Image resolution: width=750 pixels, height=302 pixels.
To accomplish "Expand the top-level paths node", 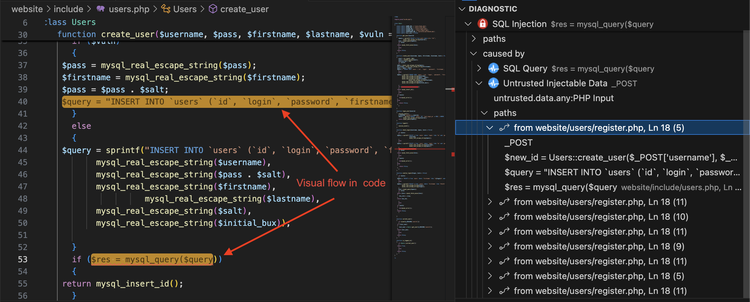I will pyautogui.click(x=474, y=39).
